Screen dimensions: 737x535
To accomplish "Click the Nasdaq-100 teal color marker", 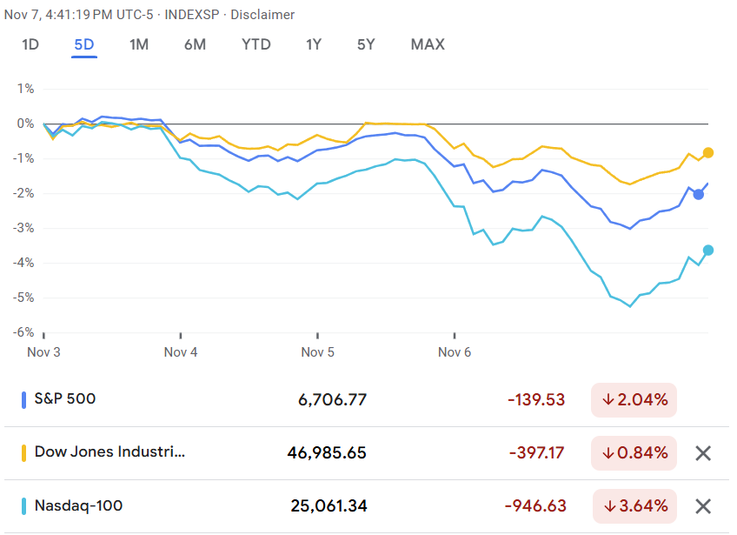I will tap(24, 506).
